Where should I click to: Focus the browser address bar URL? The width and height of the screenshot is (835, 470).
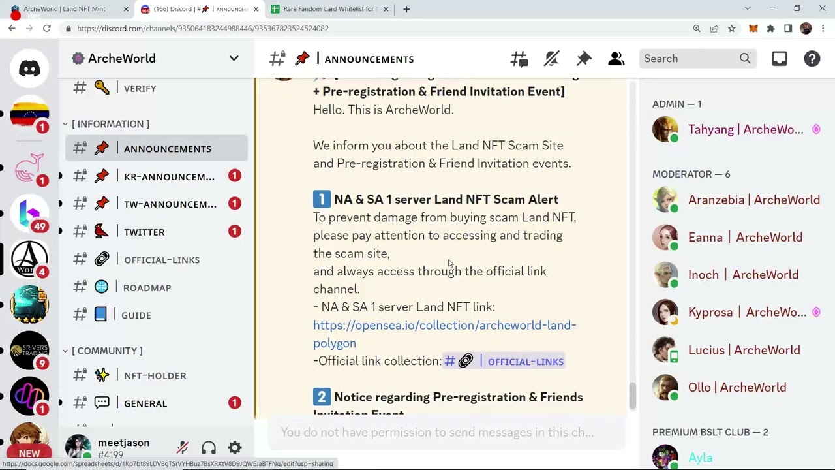[202, 29]
